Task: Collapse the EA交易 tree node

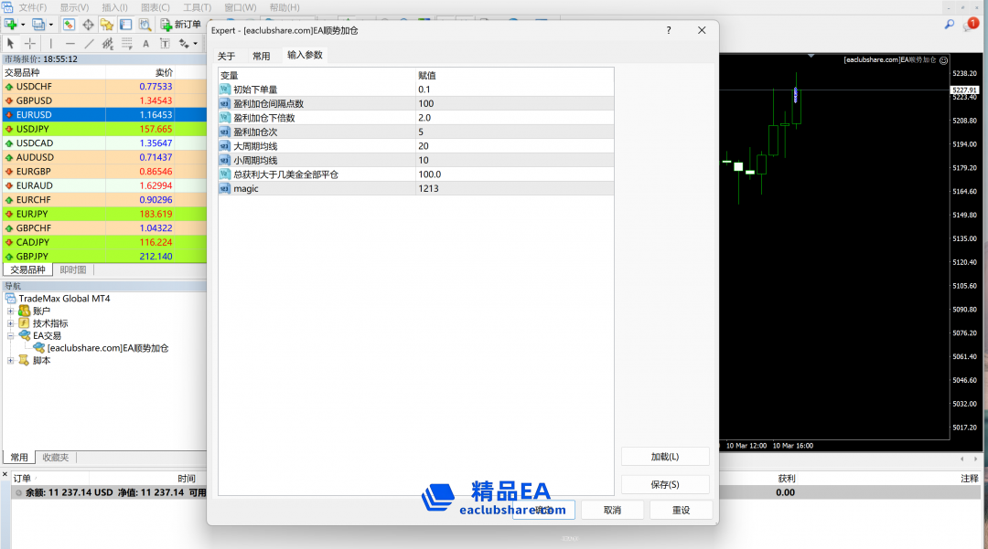Action: (x=11, y=336)
